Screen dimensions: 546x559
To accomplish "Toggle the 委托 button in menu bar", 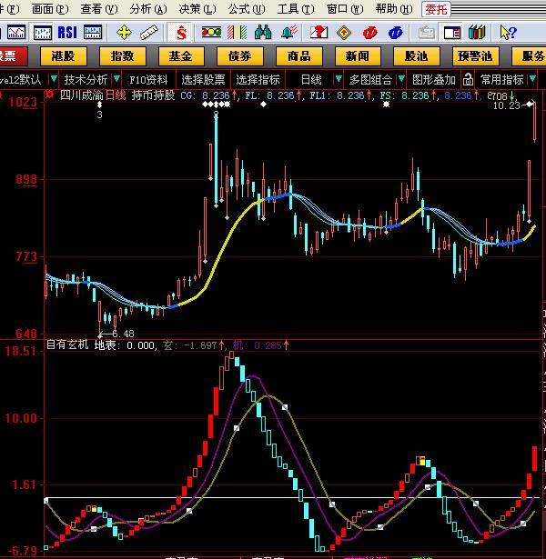I will pos(436,9).
